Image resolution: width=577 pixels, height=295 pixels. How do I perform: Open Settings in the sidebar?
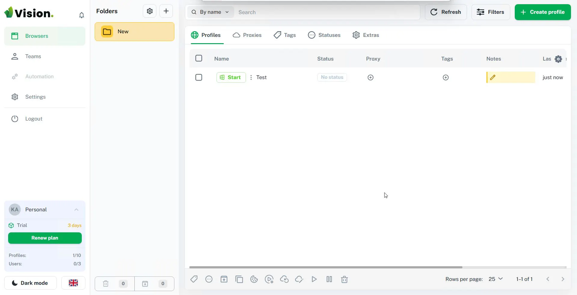pyautogui.click(x=45, y=97)
